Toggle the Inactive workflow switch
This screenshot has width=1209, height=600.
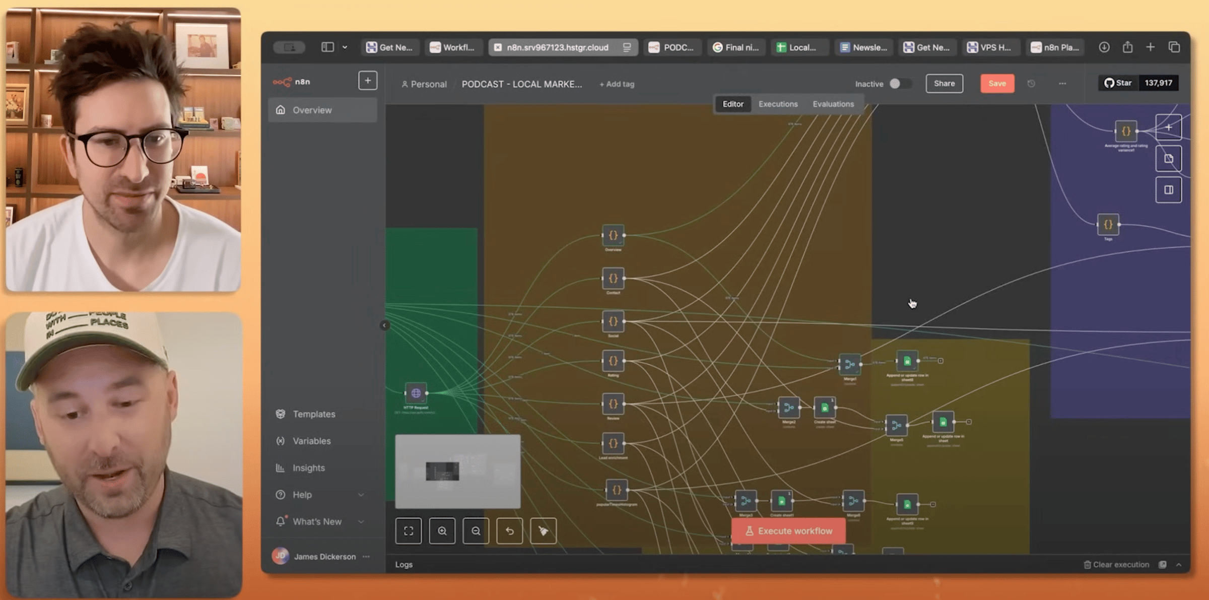899,84
